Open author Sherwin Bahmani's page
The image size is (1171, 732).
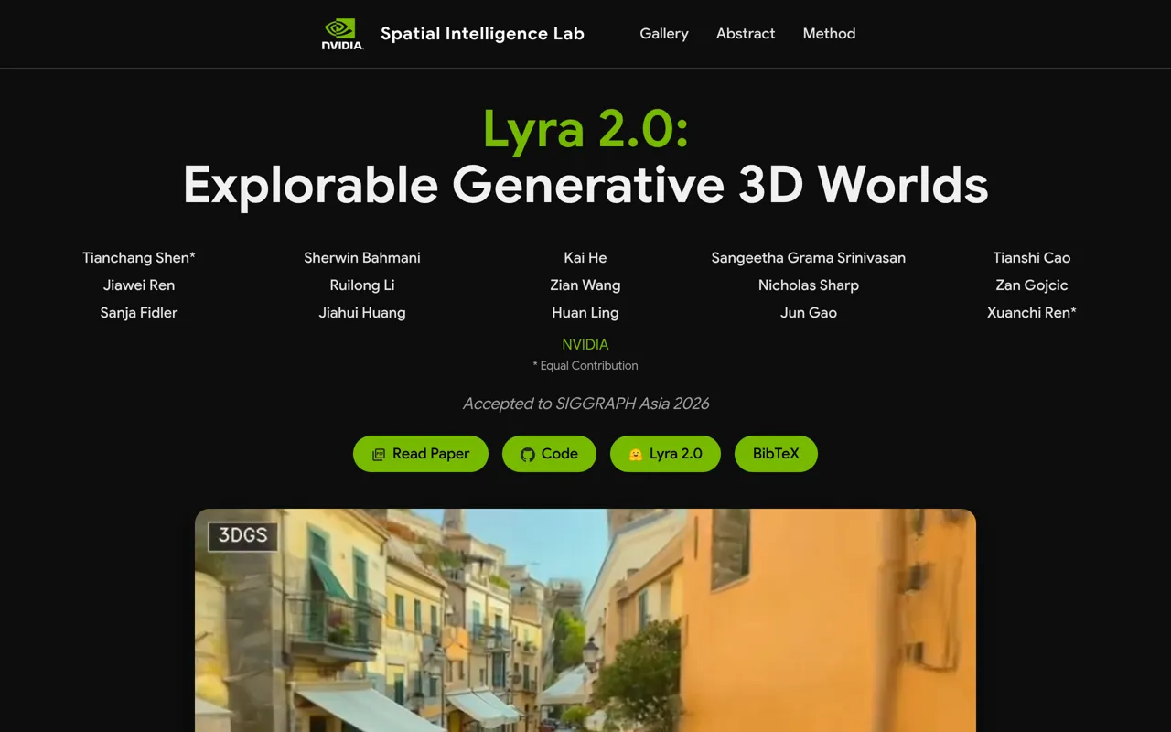click(x=362, y=258)
